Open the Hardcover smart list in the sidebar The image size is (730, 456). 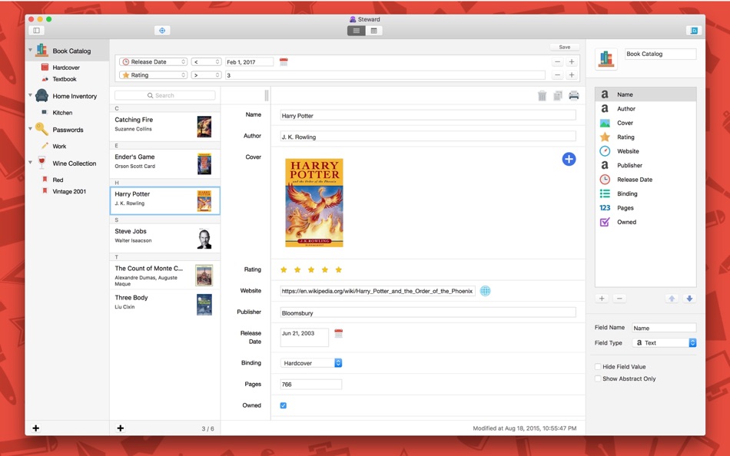(66, 68)
